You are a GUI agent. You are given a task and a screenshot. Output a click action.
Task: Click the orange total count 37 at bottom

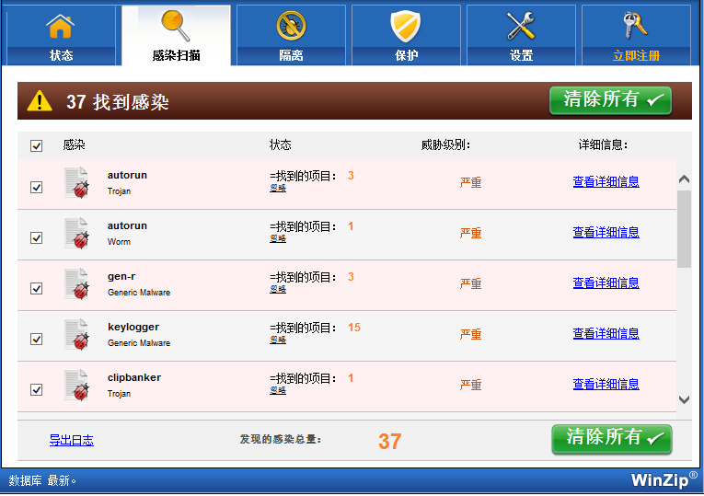389,441
